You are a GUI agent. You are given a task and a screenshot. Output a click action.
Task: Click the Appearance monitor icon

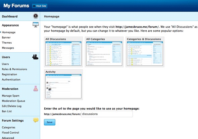pyautogui.click(x=36, y=24)
